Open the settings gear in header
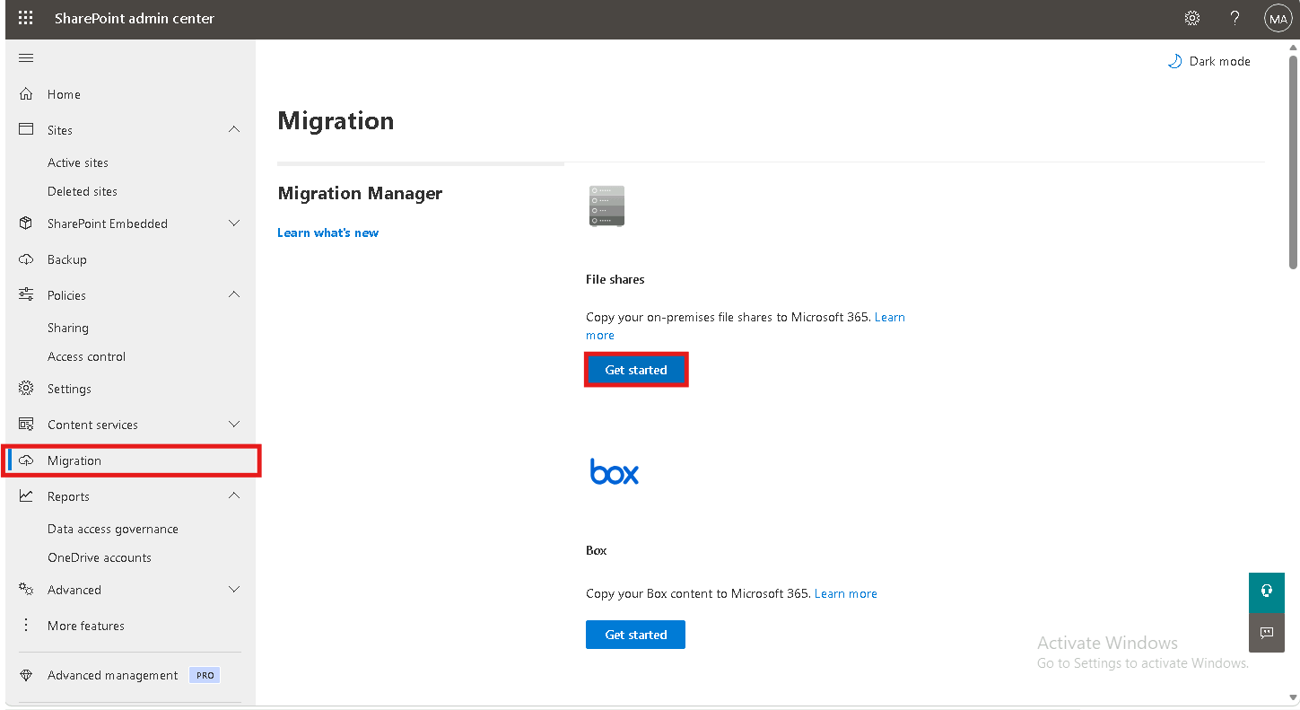The height and width of the screenshot is (710, 1300). click(x=1192, y=18)
